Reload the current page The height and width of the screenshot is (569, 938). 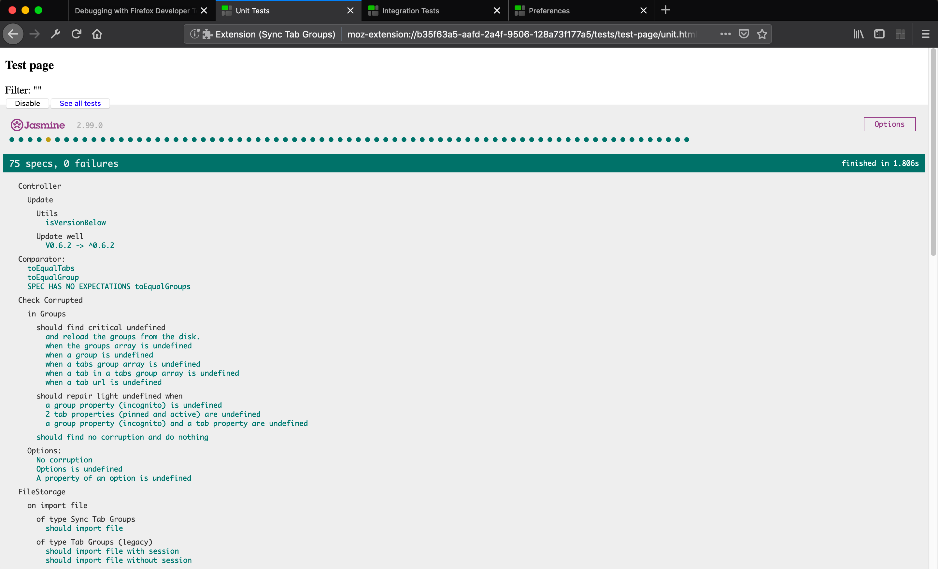77,34
